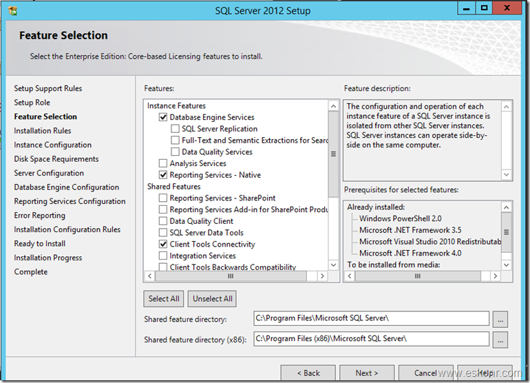Edit the Shared feature directory path field
The width and height of the screenshot is (530, 383).
[x=371, y=318]
